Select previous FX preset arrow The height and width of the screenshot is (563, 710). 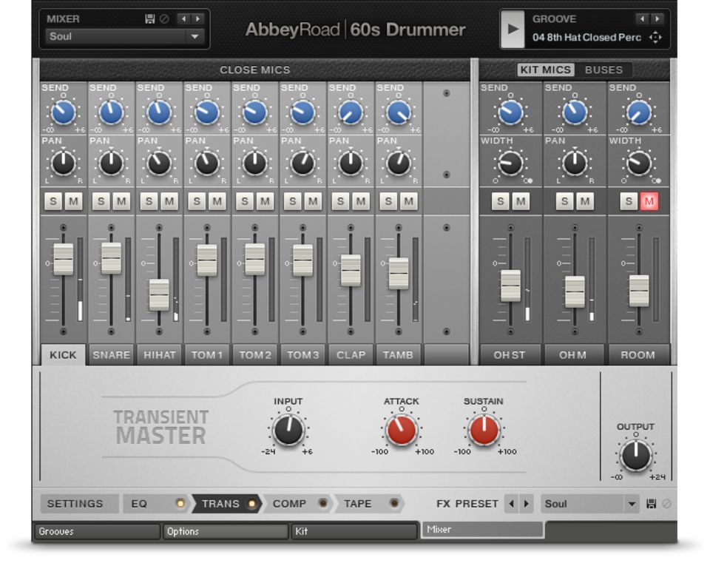tap(511, 504)
